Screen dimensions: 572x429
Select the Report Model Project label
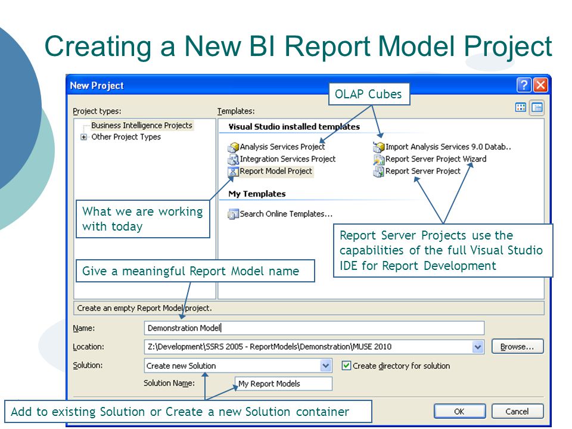[276, 171]
